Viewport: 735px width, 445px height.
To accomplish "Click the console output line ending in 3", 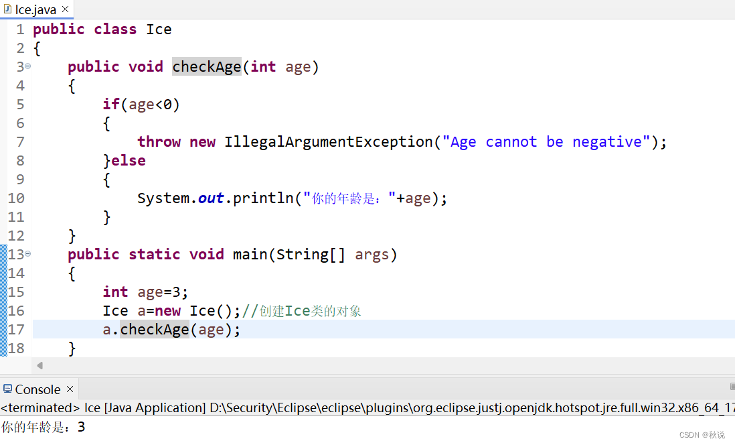I will click(x=43, y=427).
